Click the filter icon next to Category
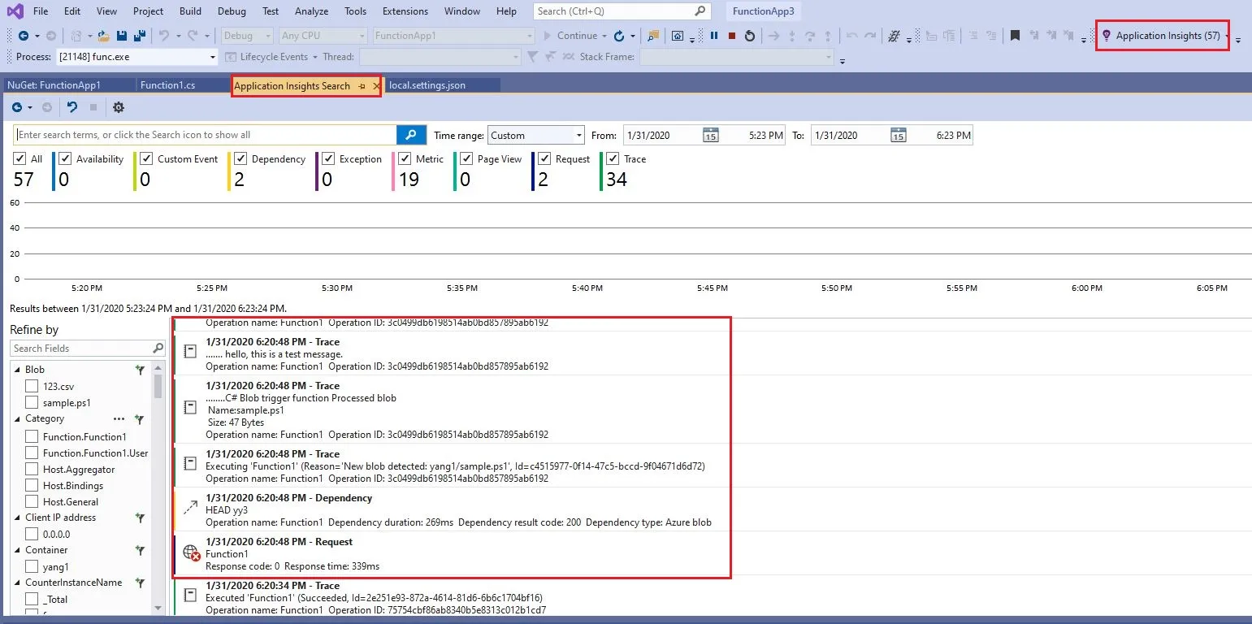Screen dimensions: 1252x624 tap(139, 419)
